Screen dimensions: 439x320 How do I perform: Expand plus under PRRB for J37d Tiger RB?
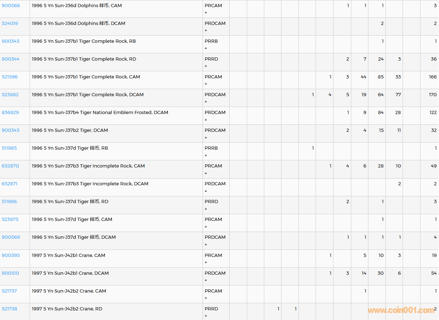point(206,155)
